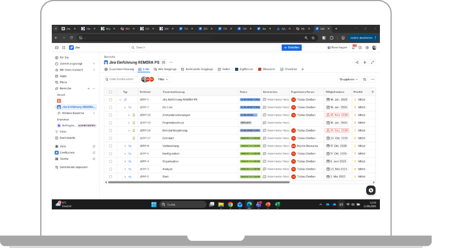The width and height of the screenshot is (468, 248).
Task: Open Jira settings gear icon
Action: tap(367, 47)
